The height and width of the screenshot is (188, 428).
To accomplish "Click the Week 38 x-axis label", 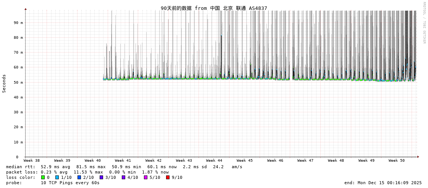I will pos(31,161).
